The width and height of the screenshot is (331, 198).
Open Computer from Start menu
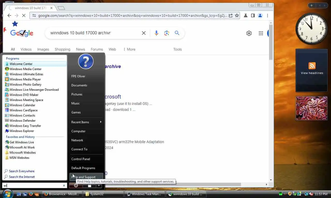(86, 131)
